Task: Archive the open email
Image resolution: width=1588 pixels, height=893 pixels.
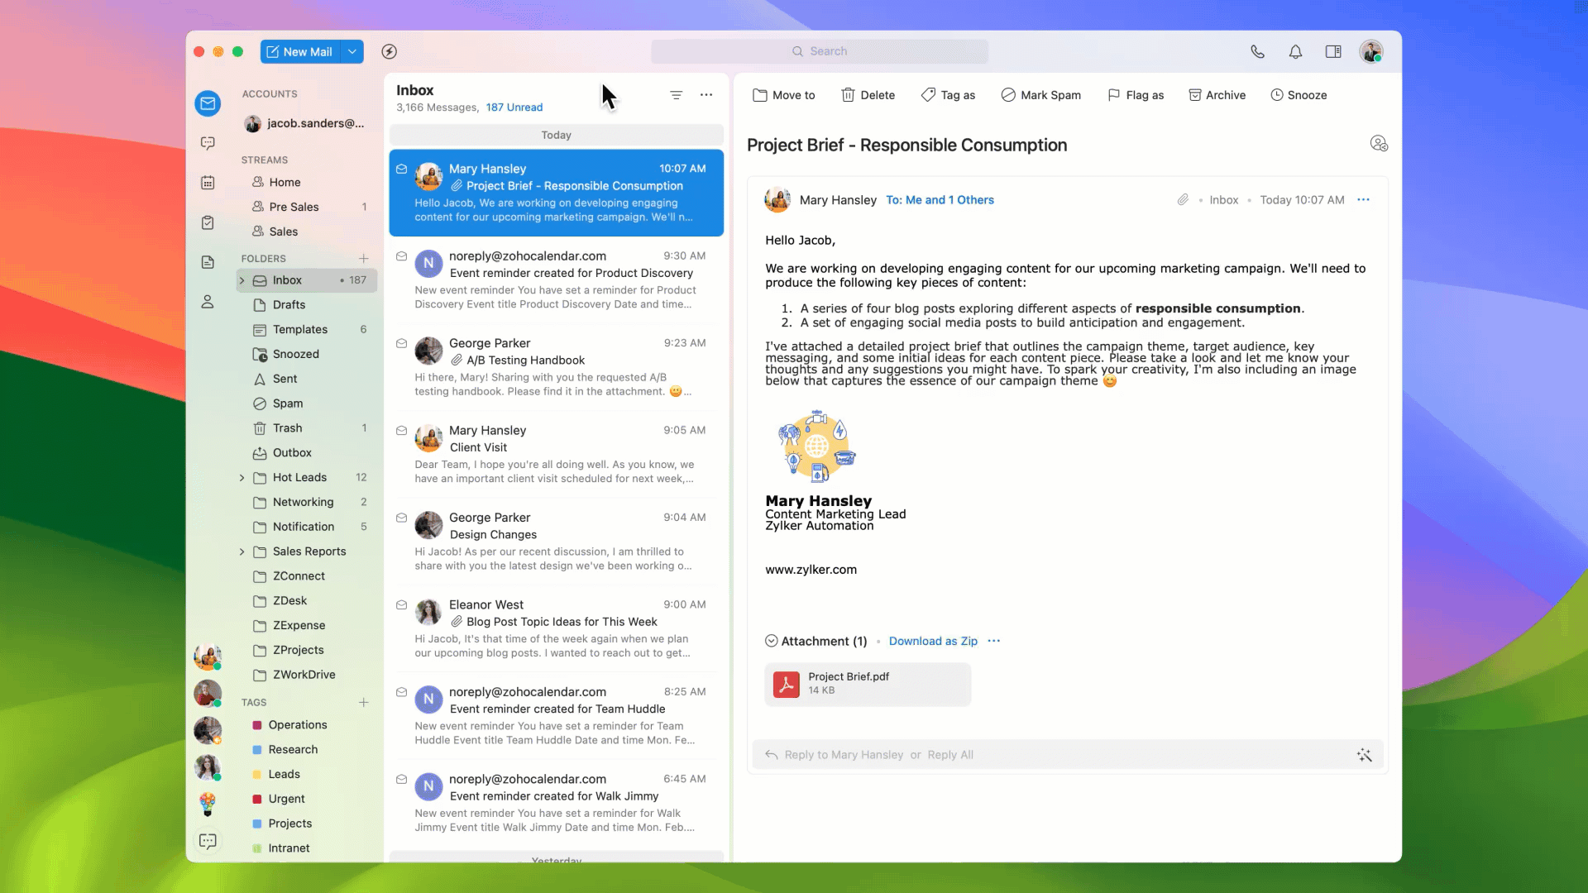Action: tap(1217, 95)
